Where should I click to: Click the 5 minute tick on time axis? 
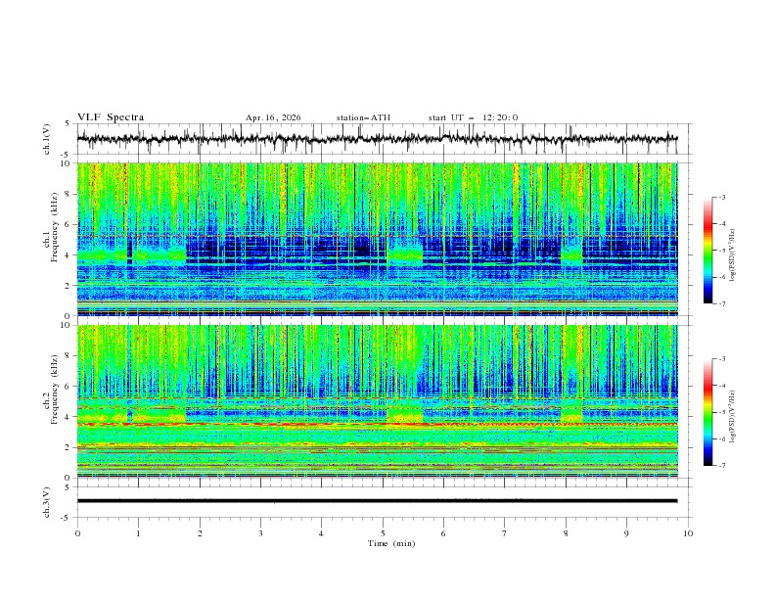pyautogui.click(x=383, y=533)
